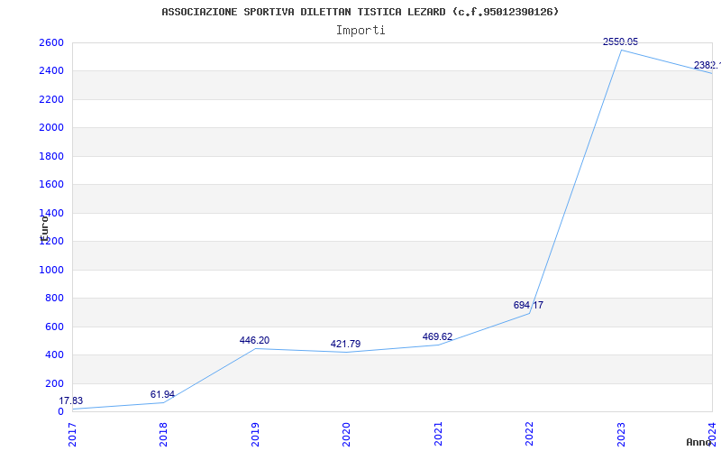Select the 694.17 data label
Viewport: 721px width, 451px height.
(528, 305)
